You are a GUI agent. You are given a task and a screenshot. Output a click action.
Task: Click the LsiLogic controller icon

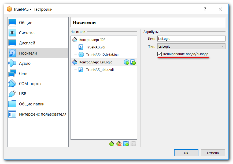[75, 62]
